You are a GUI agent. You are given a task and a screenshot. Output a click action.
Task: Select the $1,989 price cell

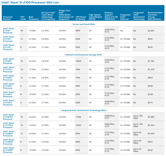[x=151, y=117]
